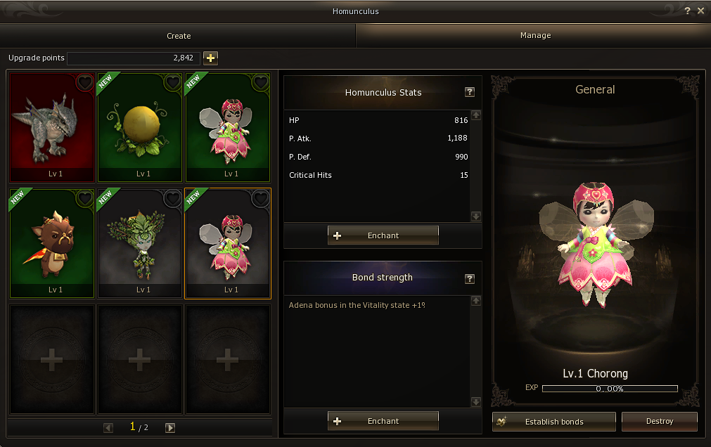This screenshot has width=711, height=447.
Task: Toggle the heart favorite on the seed pod card
Action: 173,82
